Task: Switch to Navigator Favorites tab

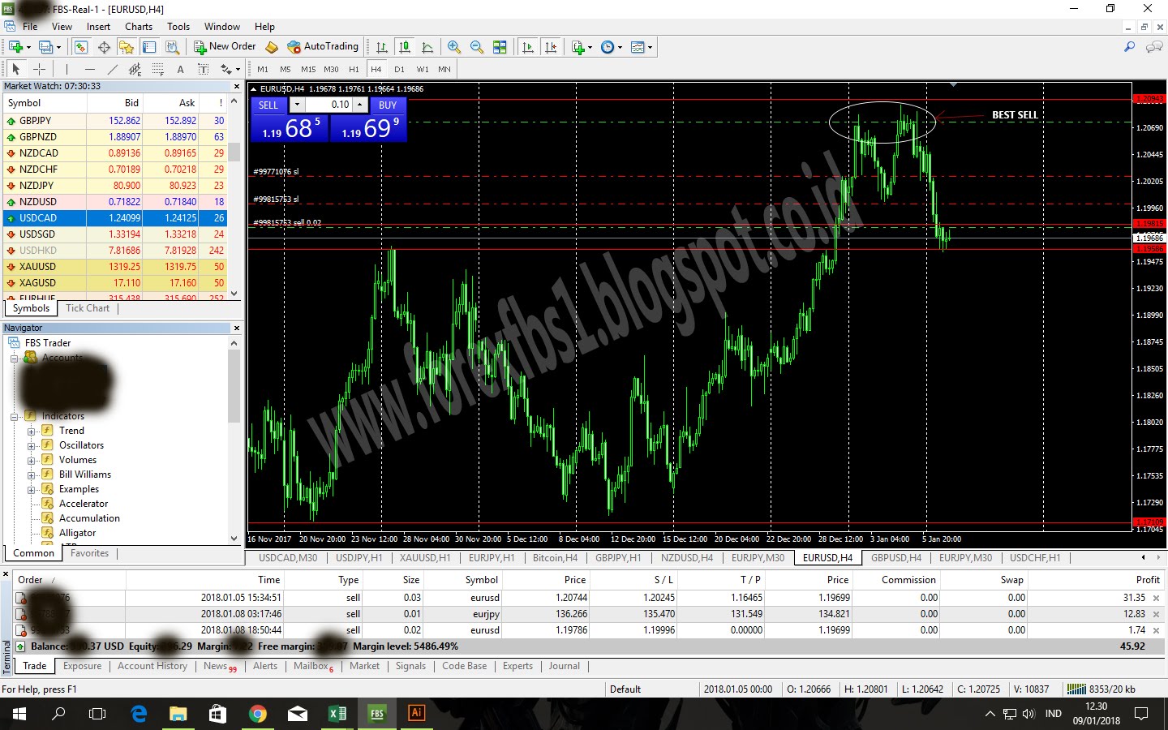Action: (89, 553)
